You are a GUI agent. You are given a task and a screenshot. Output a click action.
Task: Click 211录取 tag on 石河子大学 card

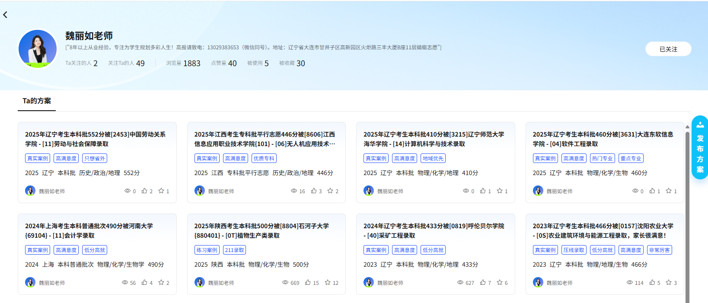tap(235, 250)
